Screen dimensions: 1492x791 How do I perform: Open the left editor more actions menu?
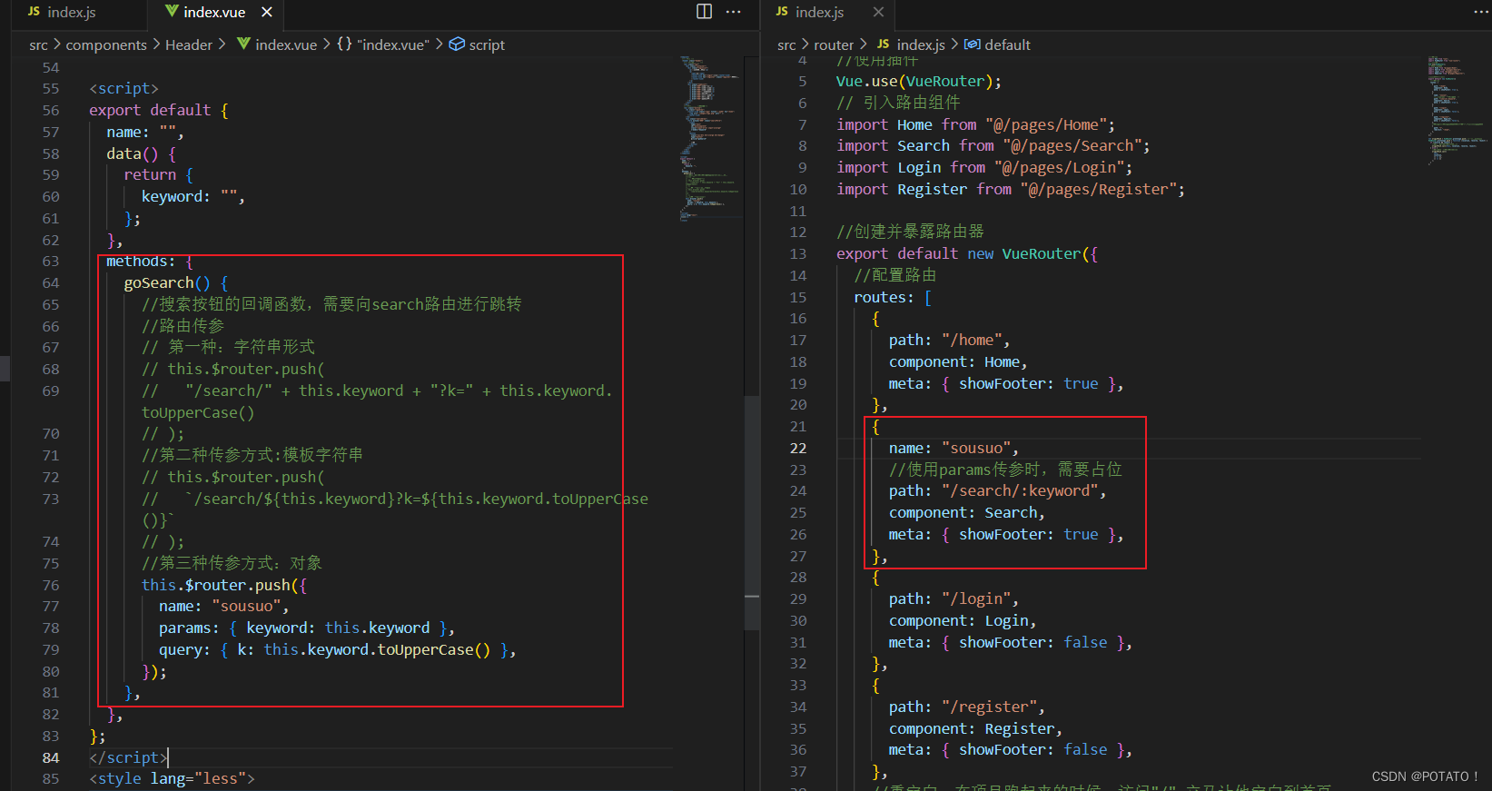(734, 12)
